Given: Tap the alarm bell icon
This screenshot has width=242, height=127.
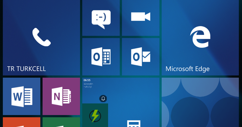Looking at the screenshot, I should (x=103, y=98).
